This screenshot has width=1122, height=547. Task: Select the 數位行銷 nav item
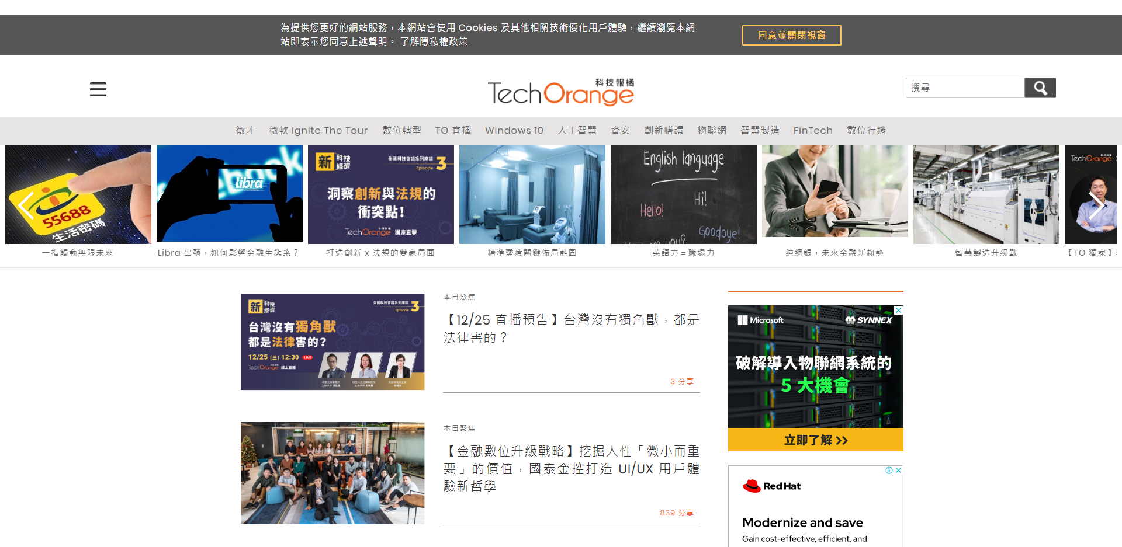(866, 130)
